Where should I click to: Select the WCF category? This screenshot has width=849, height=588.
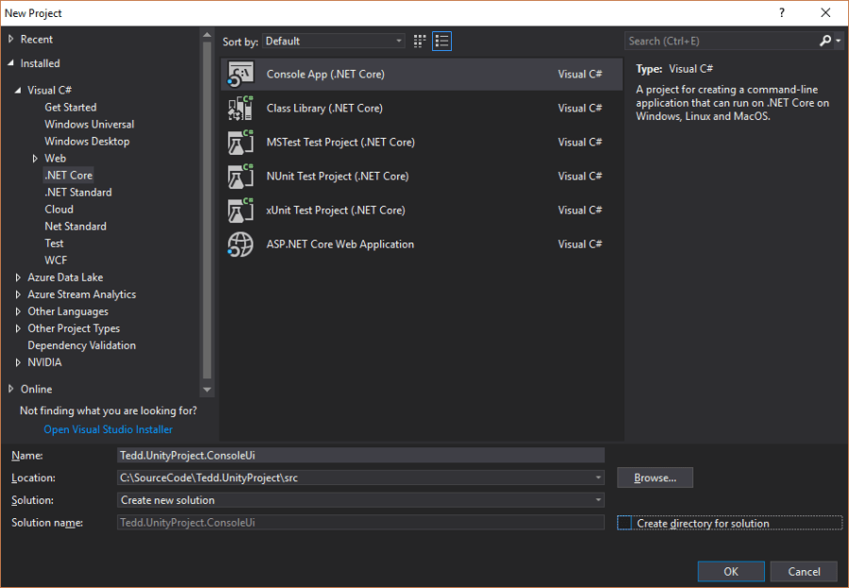point(56,260)
